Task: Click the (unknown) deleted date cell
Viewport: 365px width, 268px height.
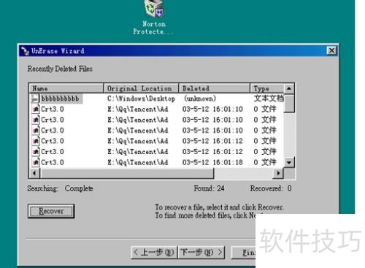Action: tap(200, 99)
